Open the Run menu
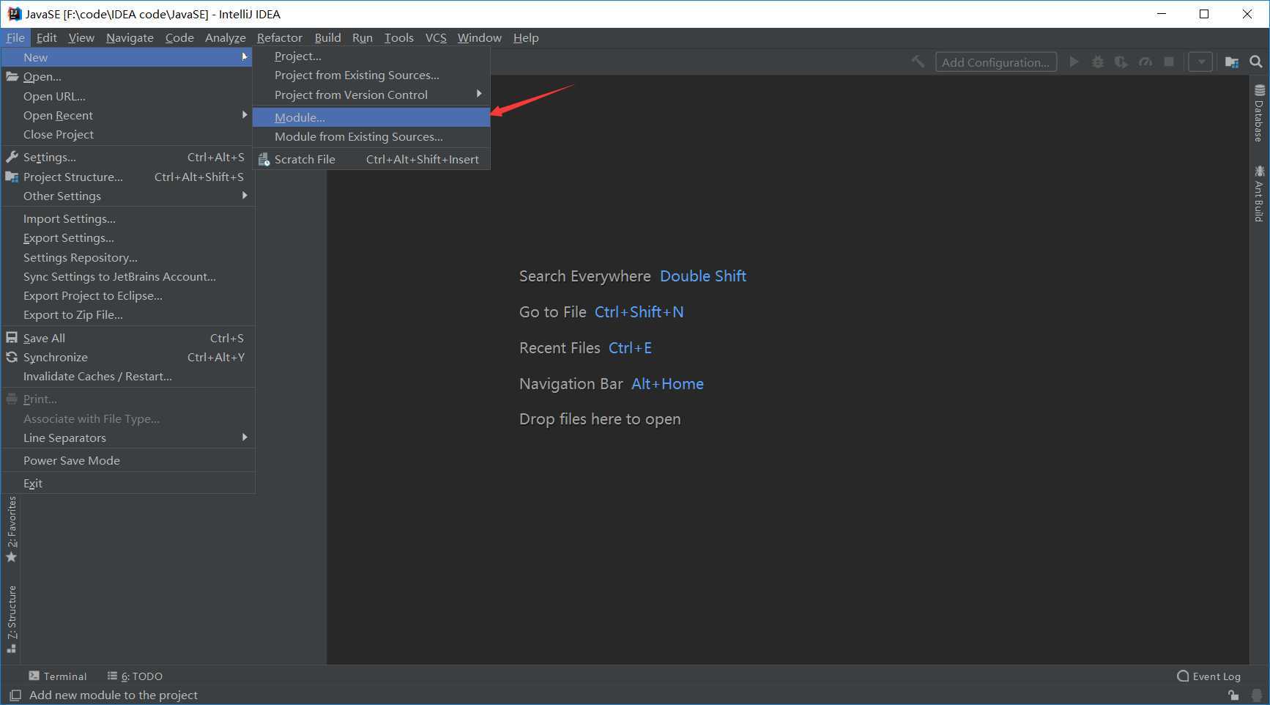1270x705 pixels. coord(363,37)
